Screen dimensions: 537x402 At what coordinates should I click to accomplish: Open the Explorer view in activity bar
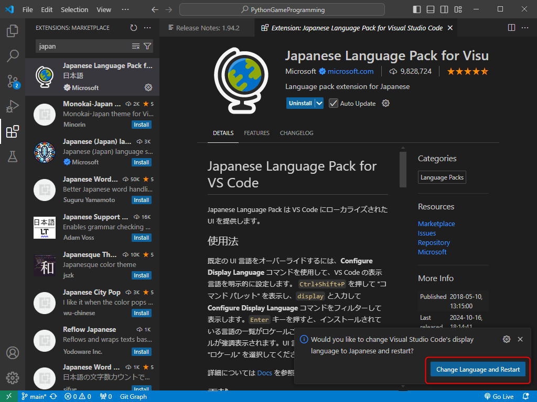pos(13,31)
